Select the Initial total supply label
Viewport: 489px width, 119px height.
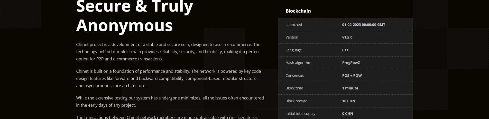300,114
